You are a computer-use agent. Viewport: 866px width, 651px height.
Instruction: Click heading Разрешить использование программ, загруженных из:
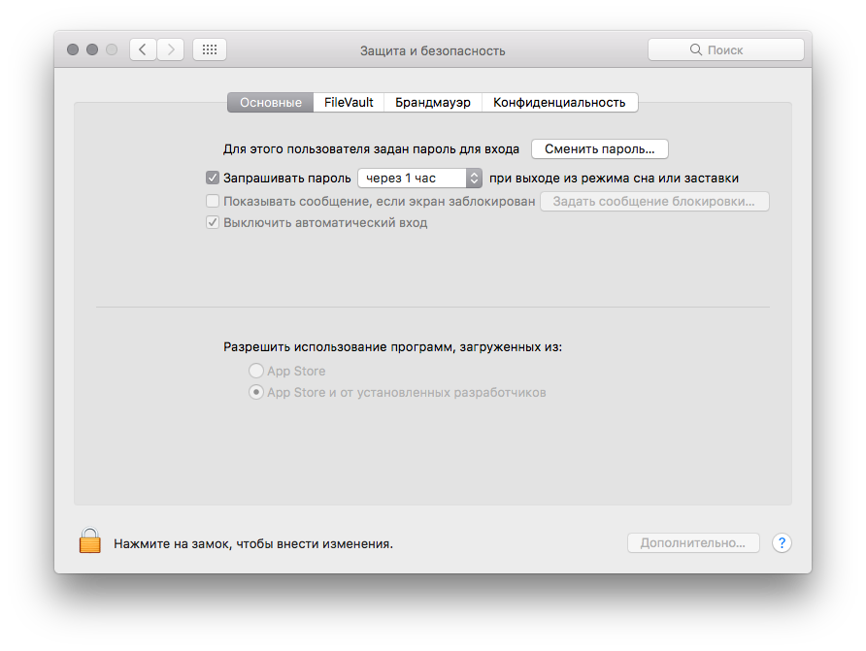(x=392, y=347)
